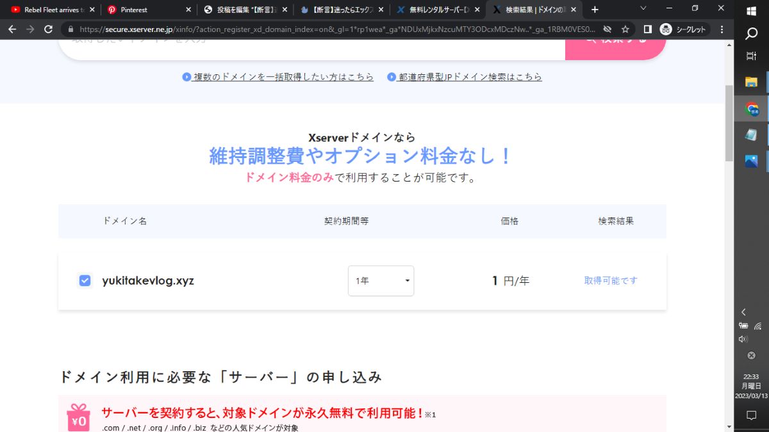This screenshot has width=769, height=432.
Task: Close the 無料レンタルサーバー tab
Action: (x=478, y=10)
